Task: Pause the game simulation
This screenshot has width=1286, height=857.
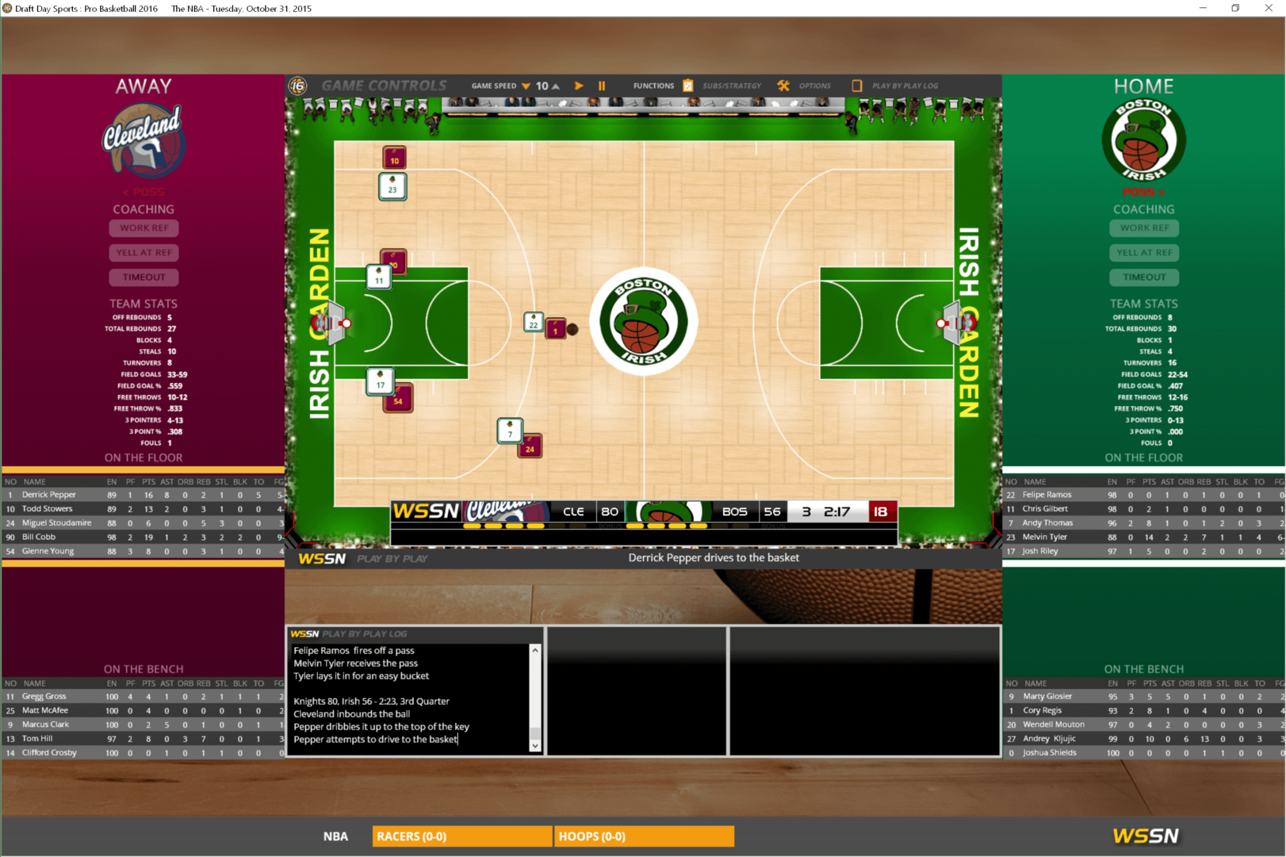Action: click(x=602, y=86)
